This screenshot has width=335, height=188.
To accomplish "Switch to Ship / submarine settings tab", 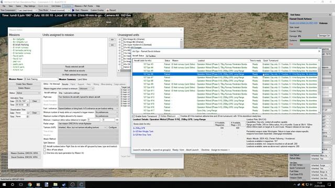I will tap(69, 93).
